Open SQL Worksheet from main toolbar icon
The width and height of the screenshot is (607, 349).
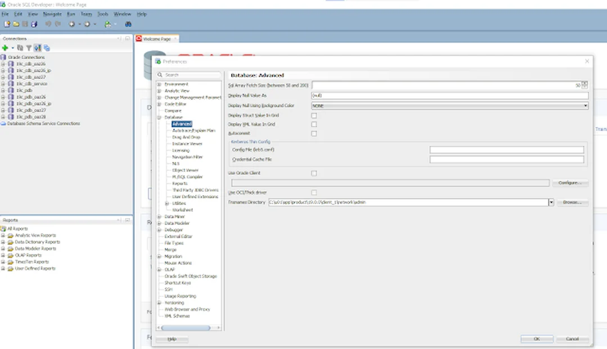point(107,24)
